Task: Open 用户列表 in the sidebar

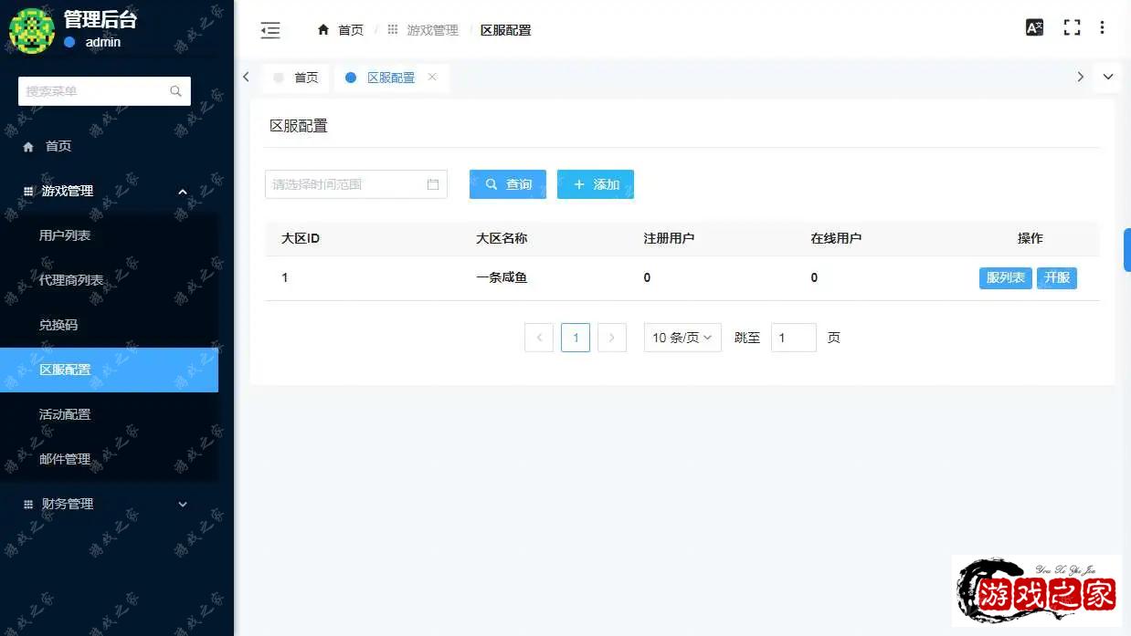Action: pos(65,235)
